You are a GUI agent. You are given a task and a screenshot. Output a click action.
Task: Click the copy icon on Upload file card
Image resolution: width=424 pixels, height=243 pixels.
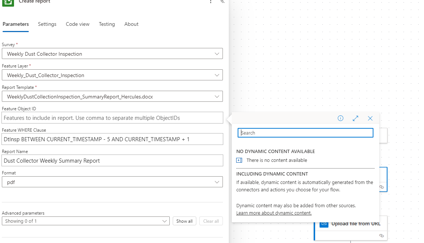point(382,235)
